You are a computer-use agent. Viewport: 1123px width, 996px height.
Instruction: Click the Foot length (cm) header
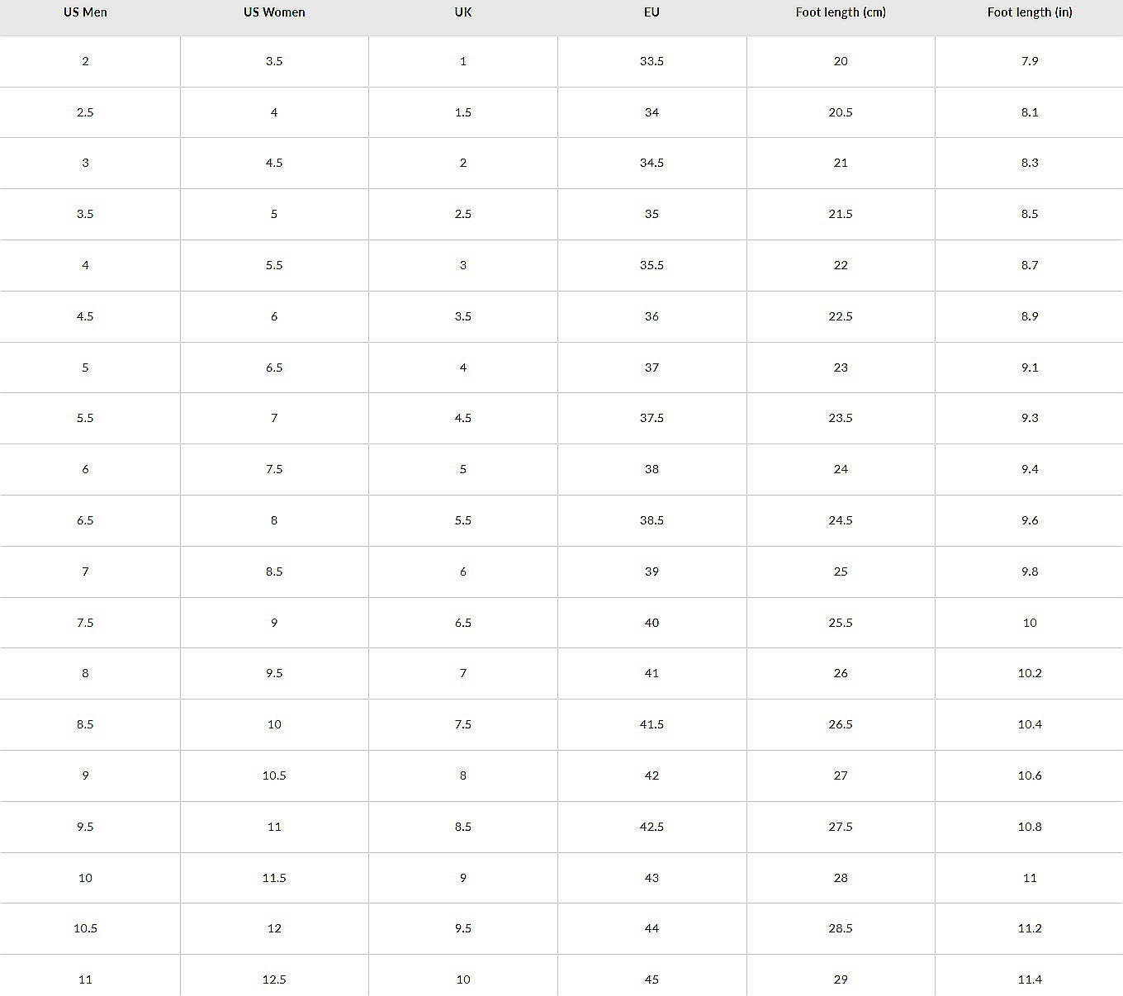tap(841, 12)
